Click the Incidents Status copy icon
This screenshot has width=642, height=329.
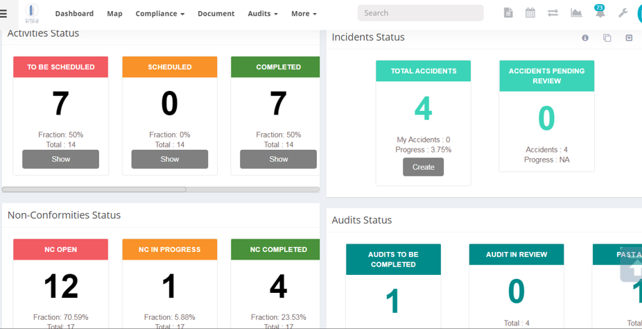tap(607, 38)
